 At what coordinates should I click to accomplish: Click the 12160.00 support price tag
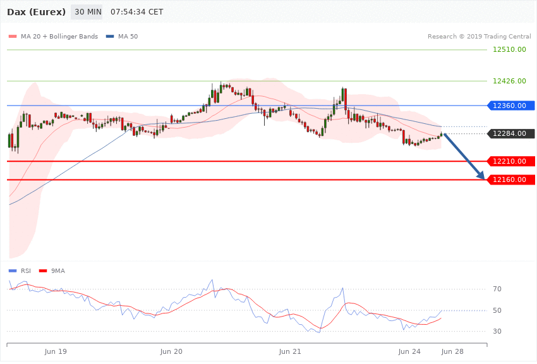tap(510, 179)
